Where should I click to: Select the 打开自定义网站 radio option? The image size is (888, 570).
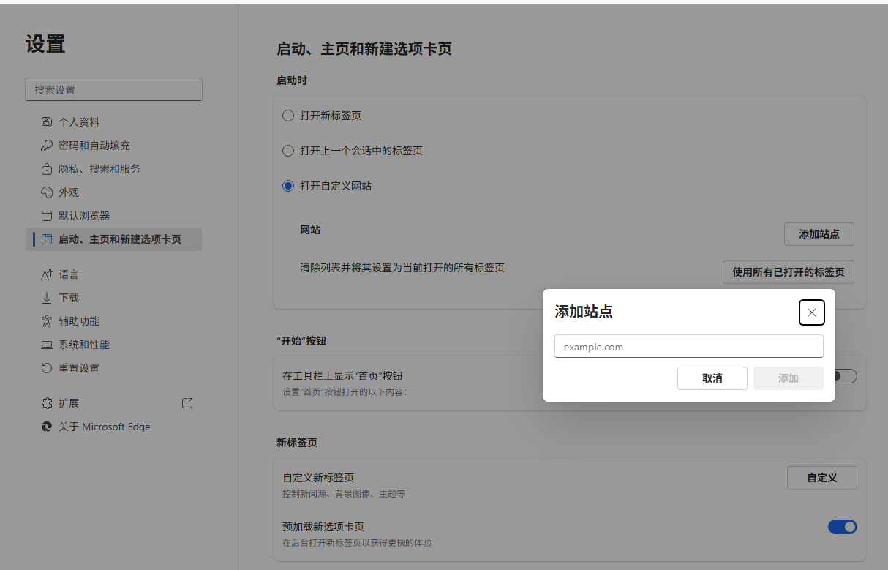pyautogui.click(x=288, y=186)
